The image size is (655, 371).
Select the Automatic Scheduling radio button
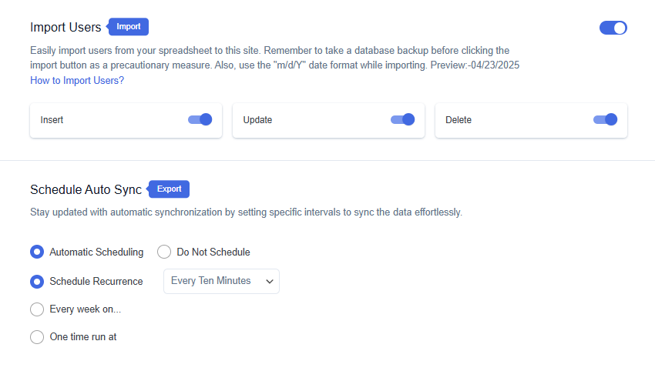(x=37, y=252)
